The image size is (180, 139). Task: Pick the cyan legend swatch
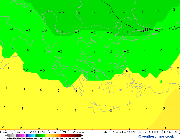coord(34,135)
